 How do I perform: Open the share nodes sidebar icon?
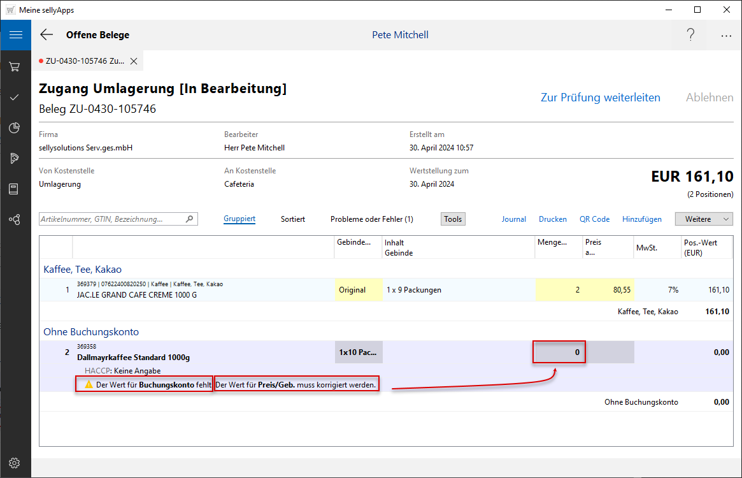pyautogui.click(x=15, y=219)
